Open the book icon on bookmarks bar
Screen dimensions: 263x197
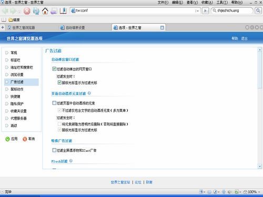4,20
